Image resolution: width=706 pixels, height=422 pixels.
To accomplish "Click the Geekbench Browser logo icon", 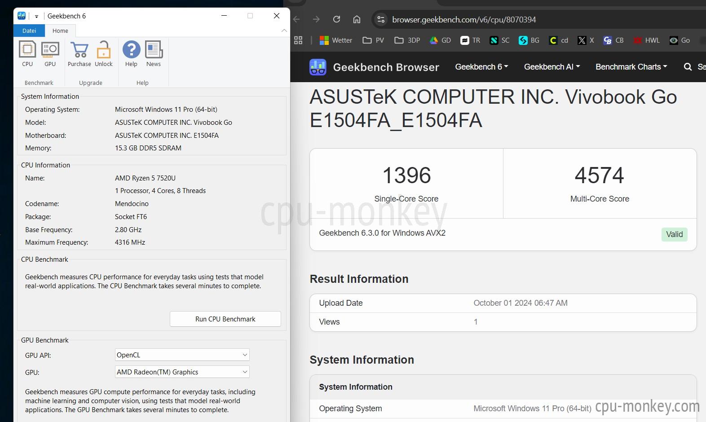I will click(x=318, y=67).
